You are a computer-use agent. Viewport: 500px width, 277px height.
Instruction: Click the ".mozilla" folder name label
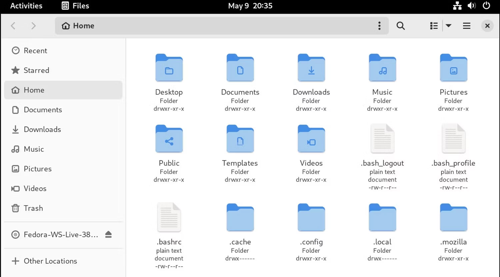coord(453,242)
